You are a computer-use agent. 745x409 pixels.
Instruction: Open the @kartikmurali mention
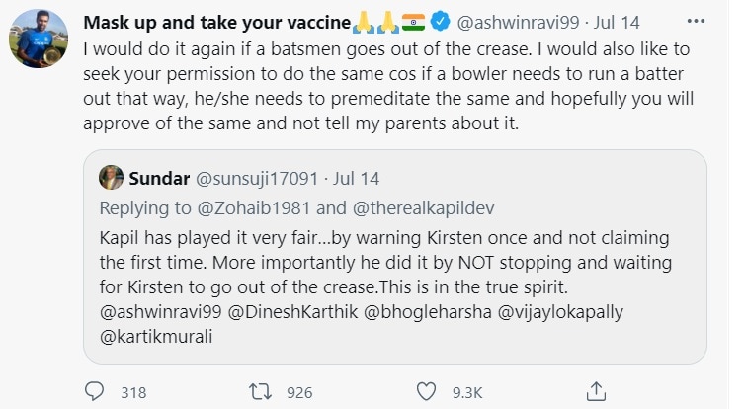(x=156, y=337)
